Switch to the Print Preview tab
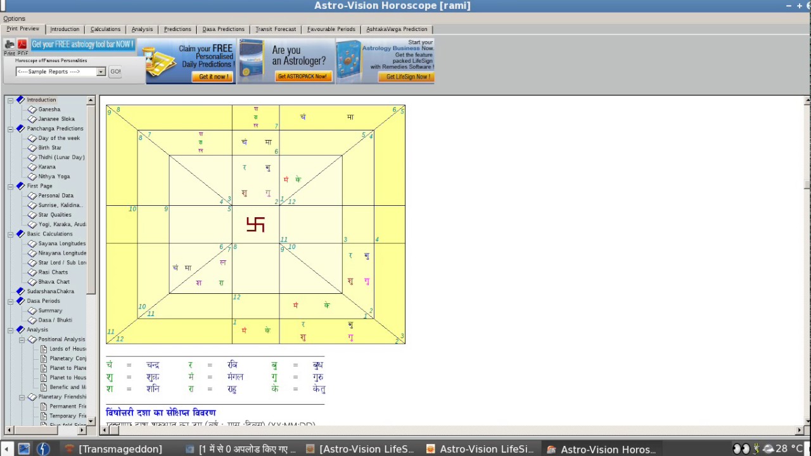Image resolution: width=811 pixels, height=456 pixels. pyautogui.click(x=23, y=29)
